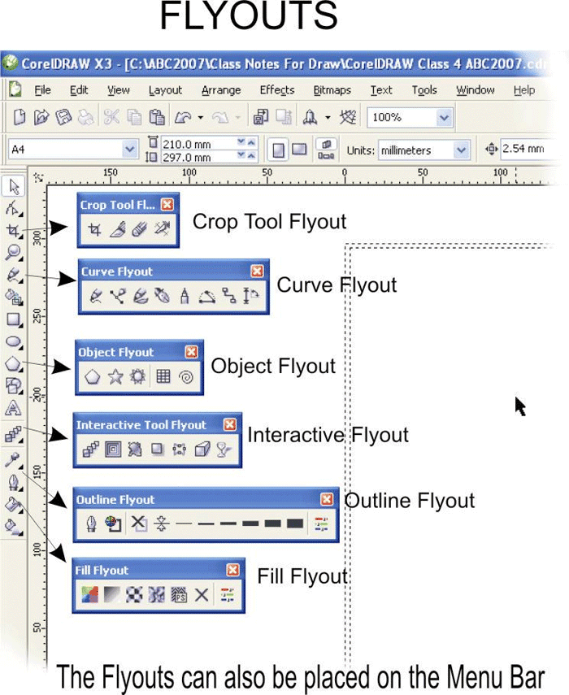
Task: Click the Application Launcher rocket icon
Action: tap(310, 117)
